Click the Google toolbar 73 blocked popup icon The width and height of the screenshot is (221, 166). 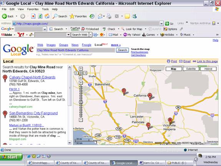[83, 29]
